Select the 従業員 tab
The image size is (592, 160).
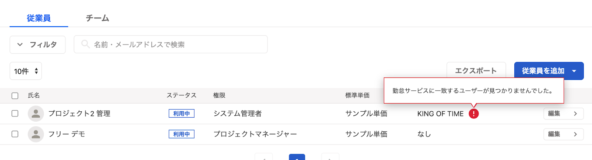click(38, 18)
